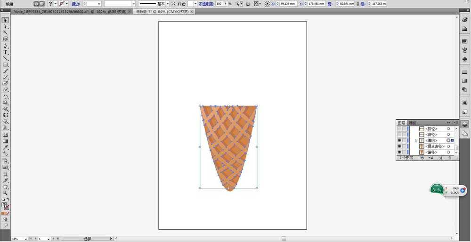Select the black arrow Selection tool
The image size is (471, 242).
[x=6, y=21]
